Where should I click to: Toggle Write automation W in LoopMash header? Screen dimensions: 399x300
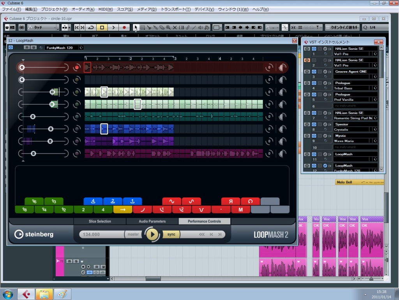click(x=33, y=47)
